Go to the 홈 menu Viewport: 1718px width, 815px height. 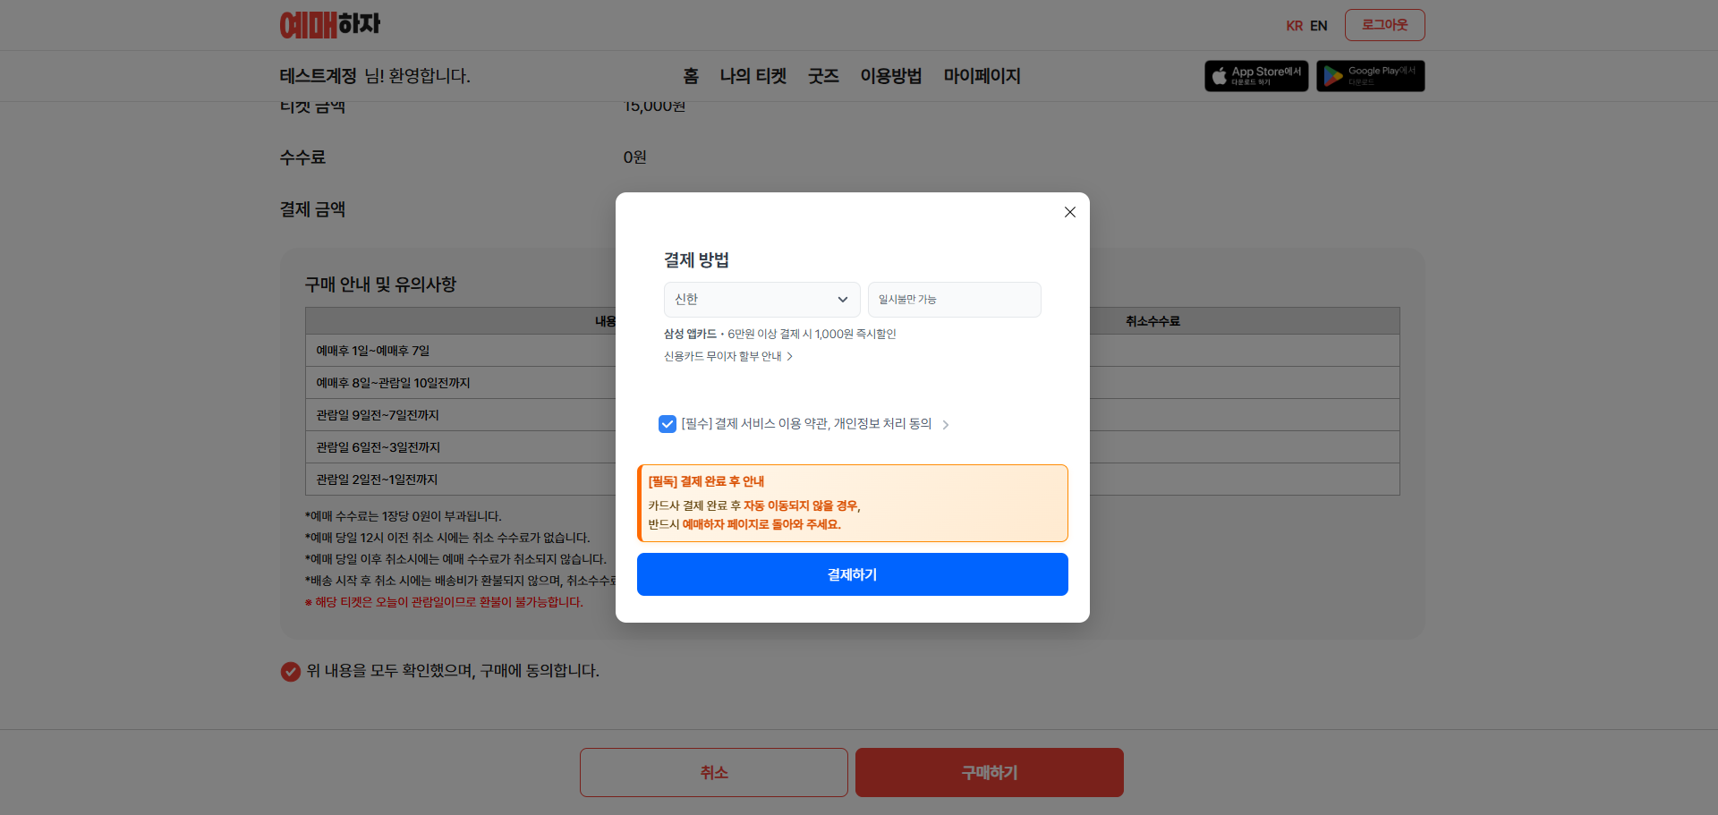tap(691, 76)
